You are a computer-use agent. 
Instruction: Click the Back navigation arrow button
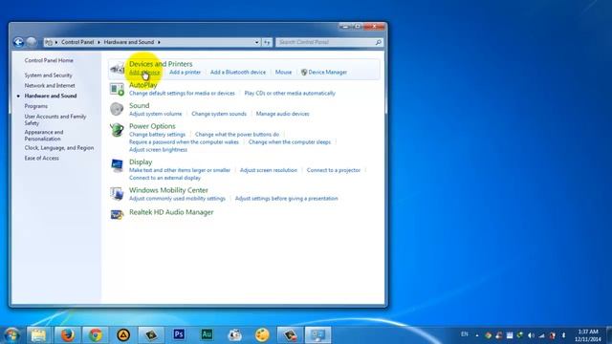tap(18, 42)
